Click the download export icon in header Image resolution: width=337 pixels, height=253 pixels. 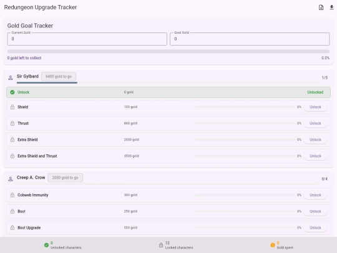(331, 7)
